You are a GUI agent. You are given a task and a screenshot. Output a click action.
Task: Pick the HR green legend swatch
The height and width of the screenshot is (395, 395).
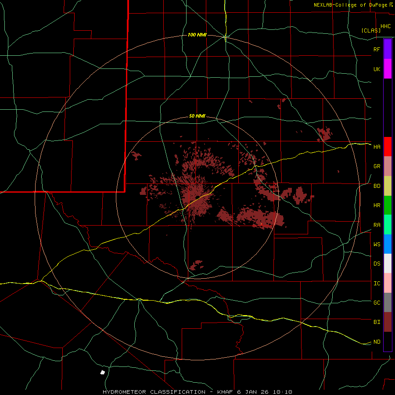pos(388,205)
